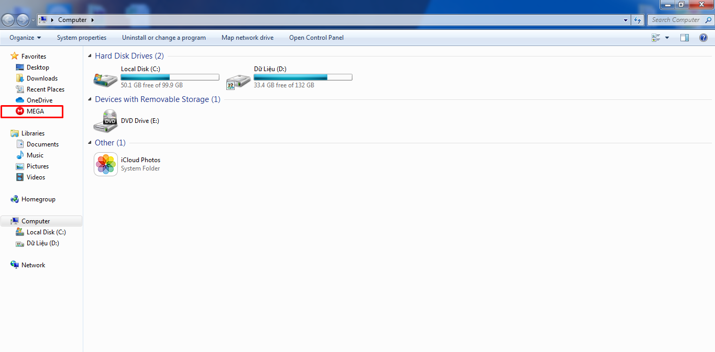
Task: Open the MEGA folder in Favorites
Action: point(35,111)
